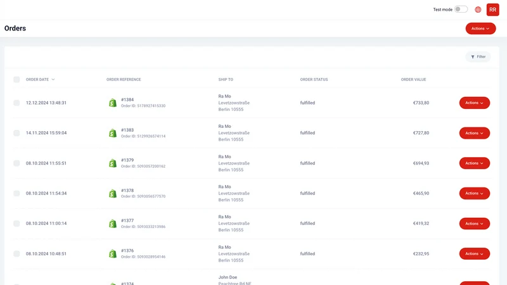
Task: Select checkbox for order #1378
Action: [16, 193]
